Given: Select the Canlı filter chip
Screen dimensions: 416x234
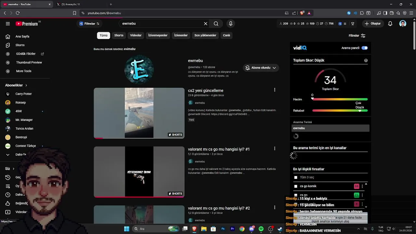Looking at the screenshot, I should pos(227,35).
